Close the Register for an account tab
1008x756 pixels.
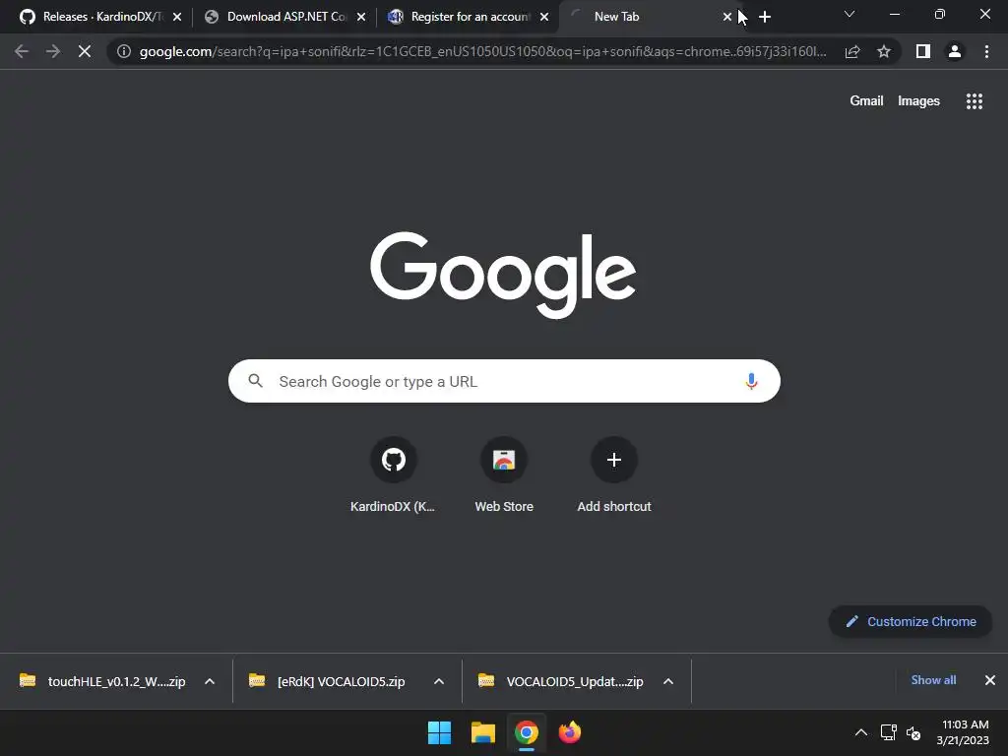coord(544,18)
